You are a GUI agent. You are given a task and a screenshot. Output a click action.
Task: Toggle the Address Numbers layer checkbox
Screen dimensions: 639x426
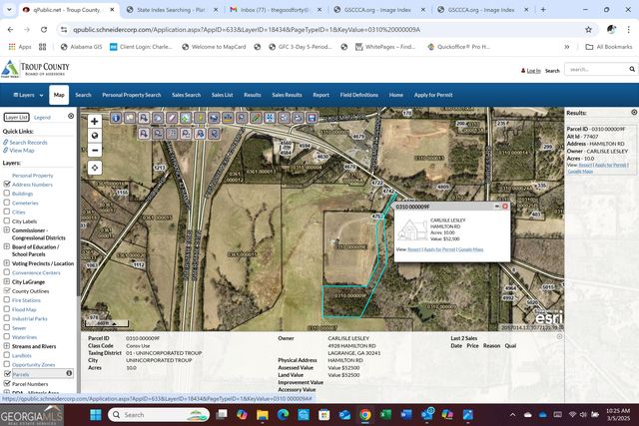7,184
